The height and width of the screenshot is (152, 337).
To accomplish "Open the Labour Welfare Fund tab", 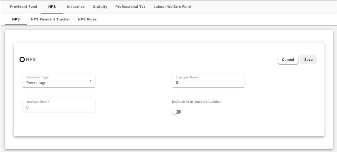I will pos(172,7).
